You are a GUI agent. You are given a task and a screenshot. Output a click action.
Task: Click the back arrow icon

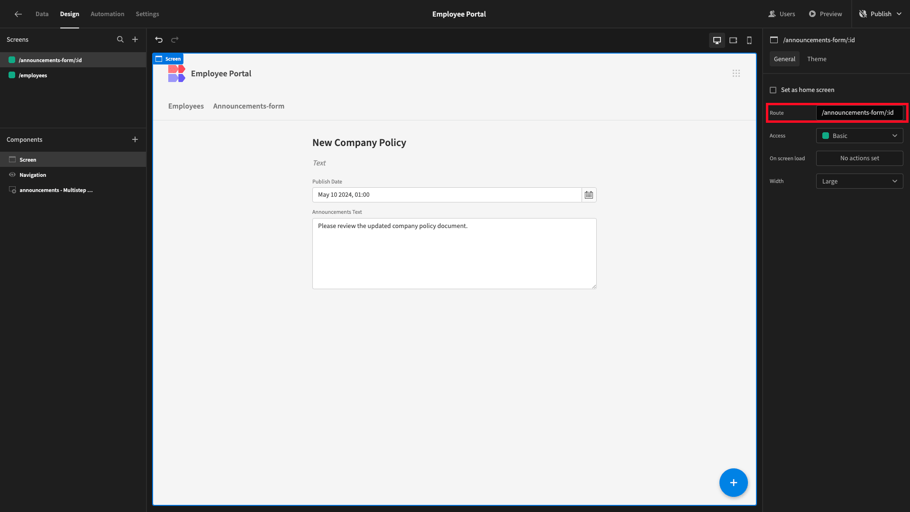18,14
